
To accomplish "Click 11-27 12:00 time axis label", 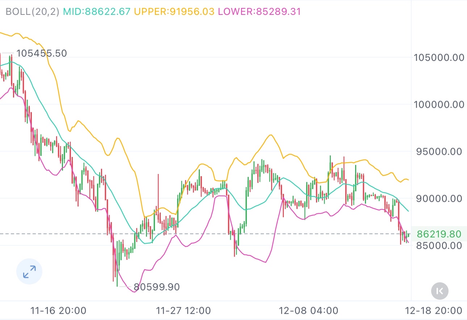I will [x=183, y=311].
